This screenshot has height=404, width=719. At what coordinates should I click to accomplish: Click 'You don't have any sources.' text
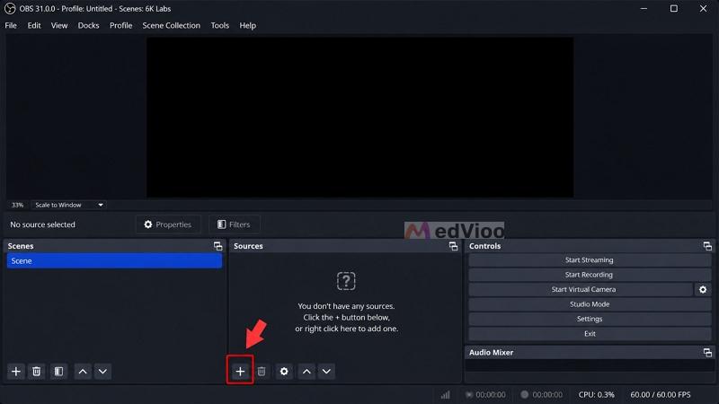point(346,306)
